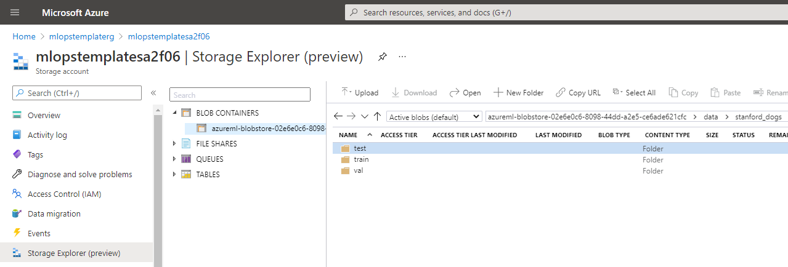Select the val folder row
The image size is (788, 267).
(559, 170)
